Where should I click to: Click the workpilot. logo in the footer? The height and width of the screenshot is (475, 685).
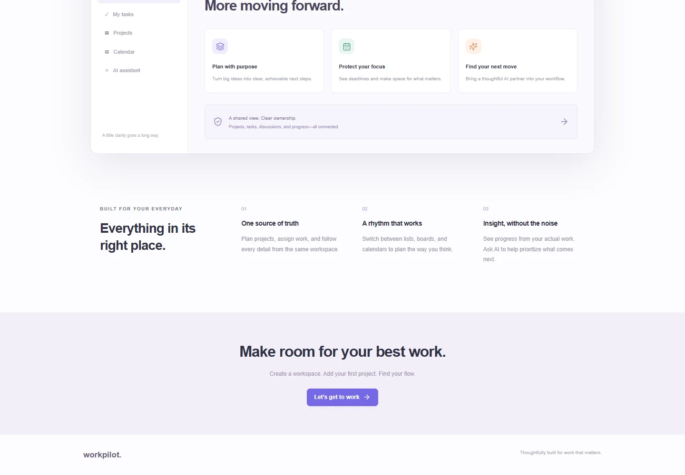pos(102,455)
